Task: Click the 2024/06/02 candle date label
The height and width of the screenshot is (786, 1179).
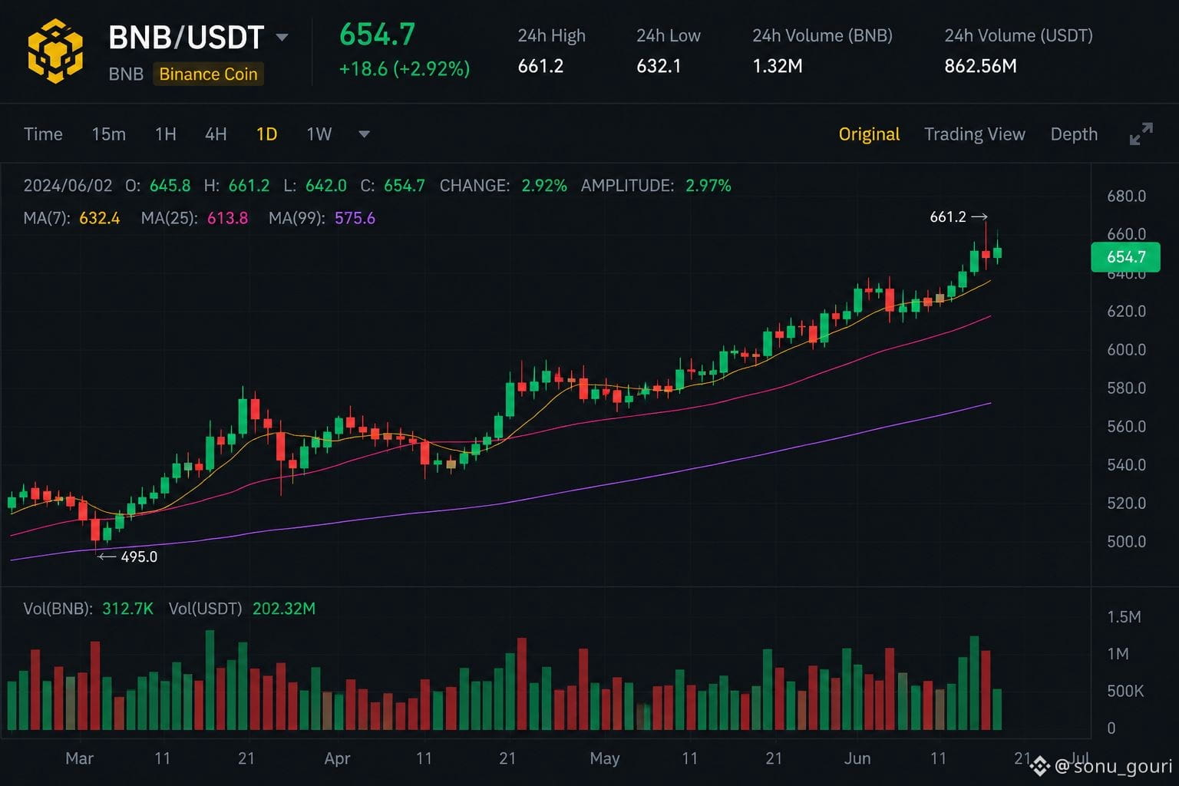Action: pyautogui.click(x=68, y=186)
